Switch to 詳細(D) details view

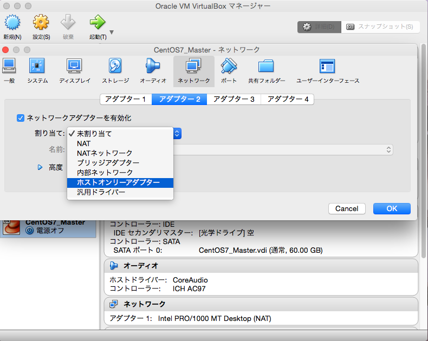pos(319,27)
